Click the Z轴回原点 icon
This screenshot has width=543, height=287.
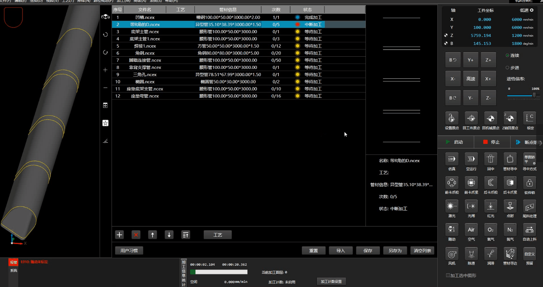(510, 118)
